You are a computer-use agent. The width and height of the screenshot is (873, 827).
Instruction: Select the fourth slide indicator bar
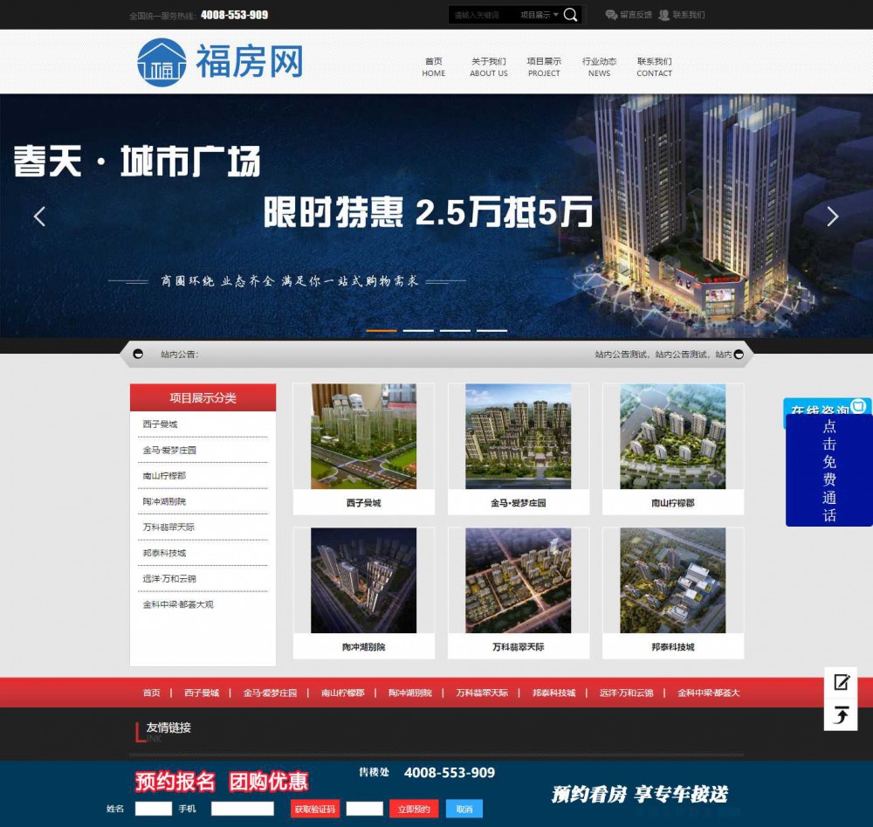click(491, 330)
